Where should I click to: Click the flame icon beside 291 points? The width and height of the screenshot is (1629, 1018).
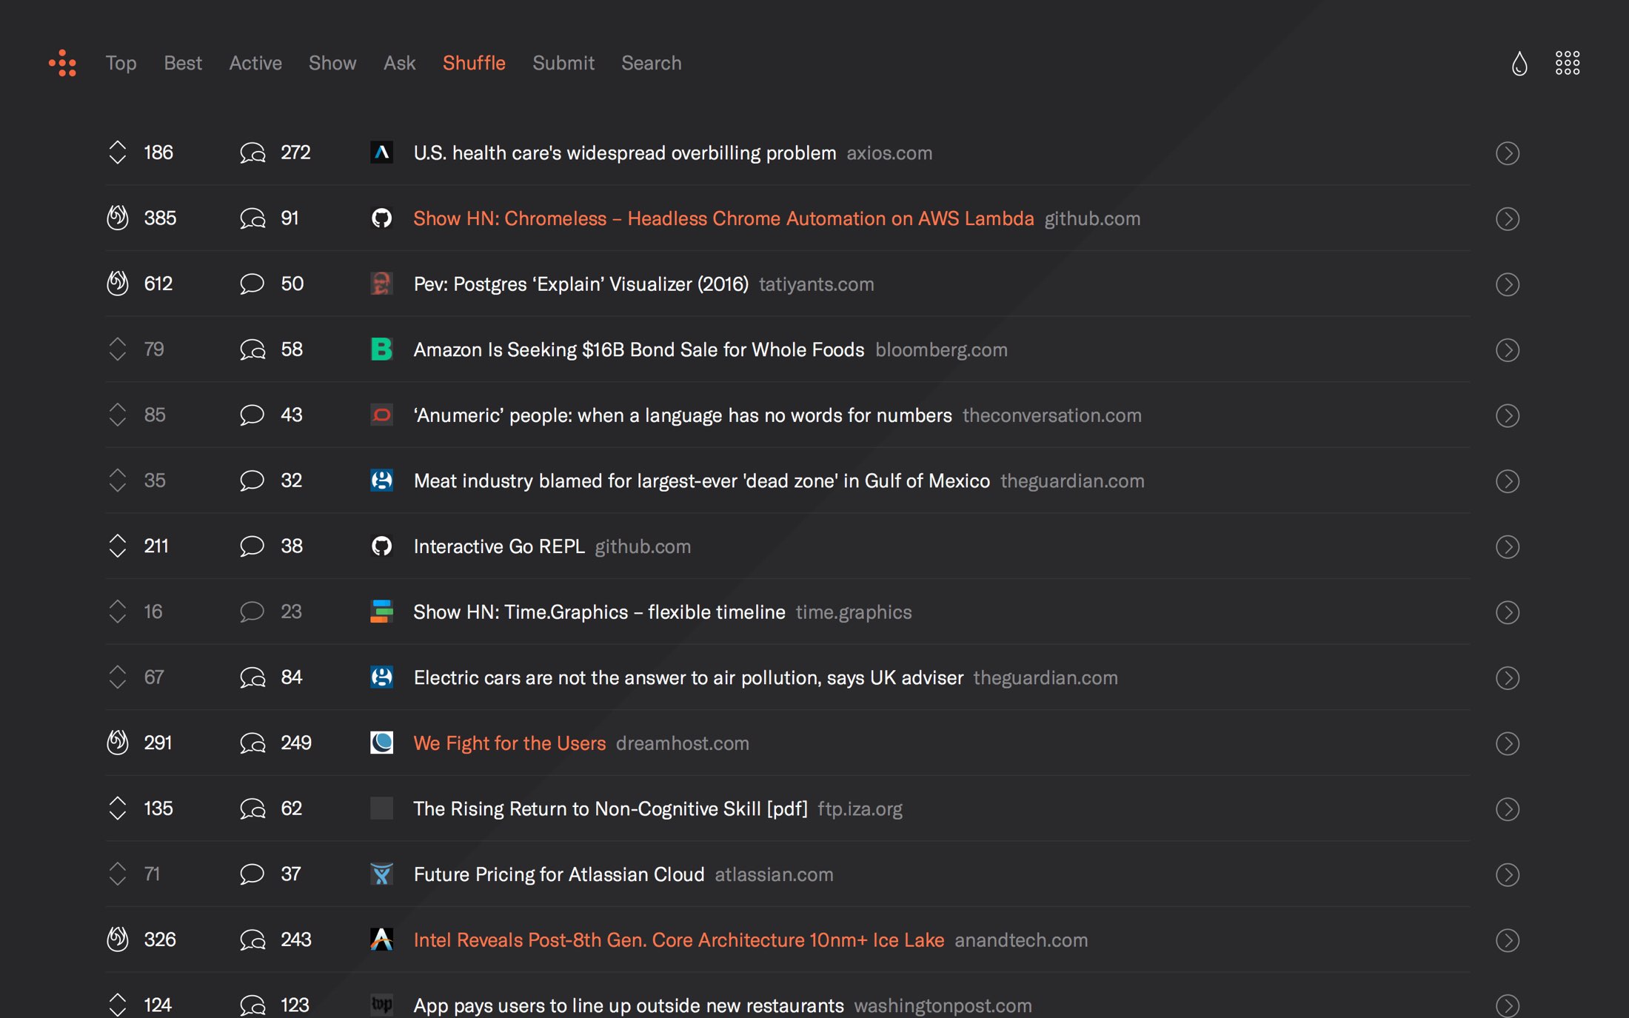(117, 742)
